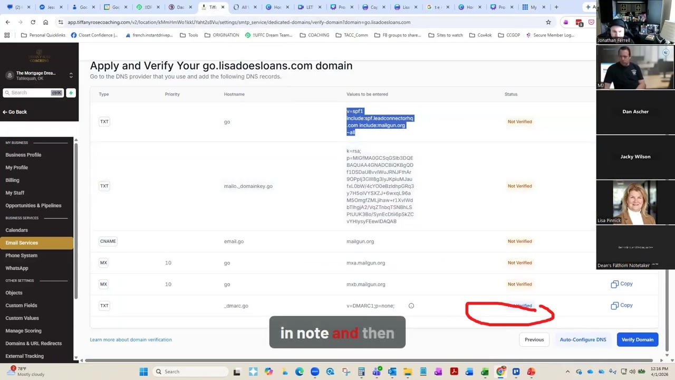Copy the _dmarc.go TXT record value
675x380 pixels.
(x=621, y=306)
